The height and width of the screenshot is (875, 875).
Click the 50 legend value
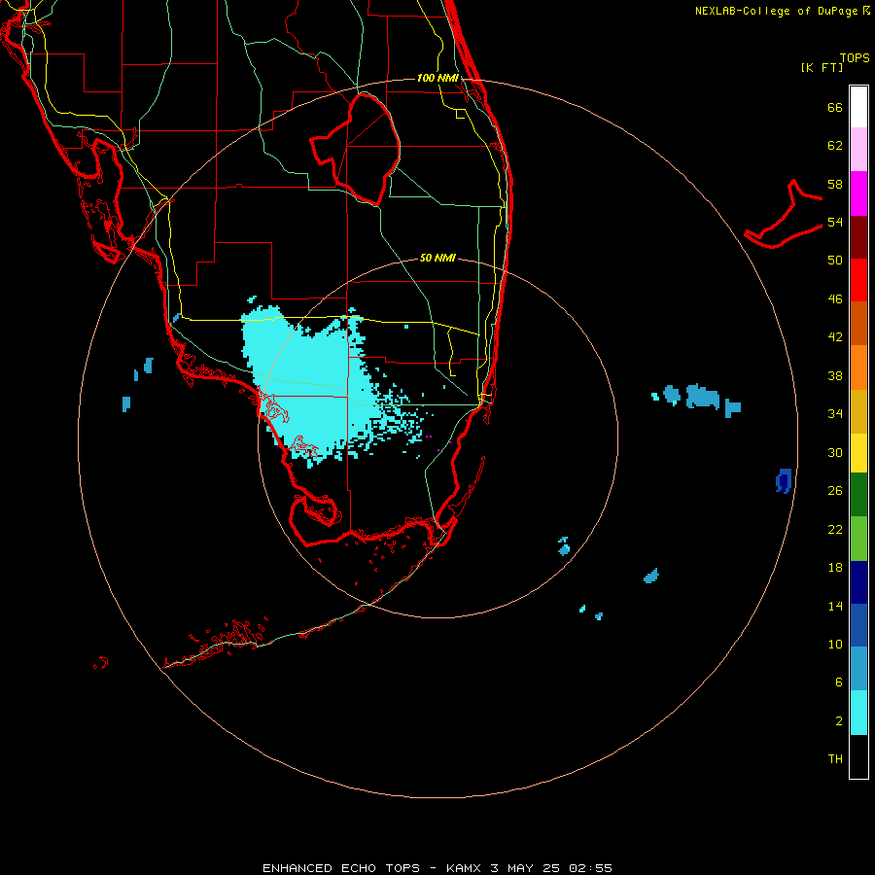pos(835,261)
